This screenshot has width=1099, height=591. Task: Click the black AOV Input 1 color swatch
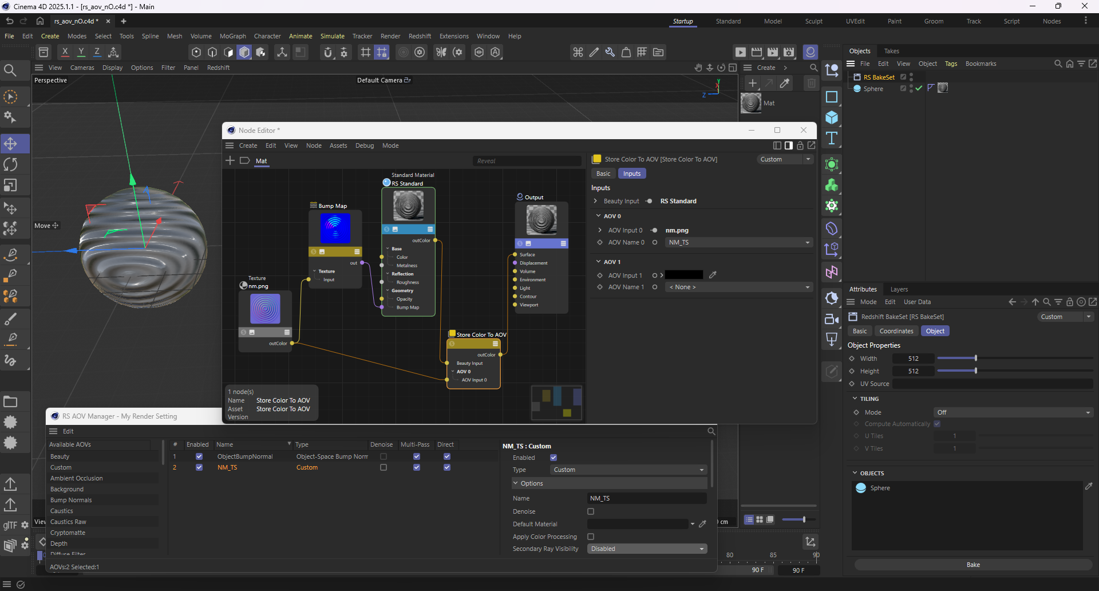click(684, 275)
